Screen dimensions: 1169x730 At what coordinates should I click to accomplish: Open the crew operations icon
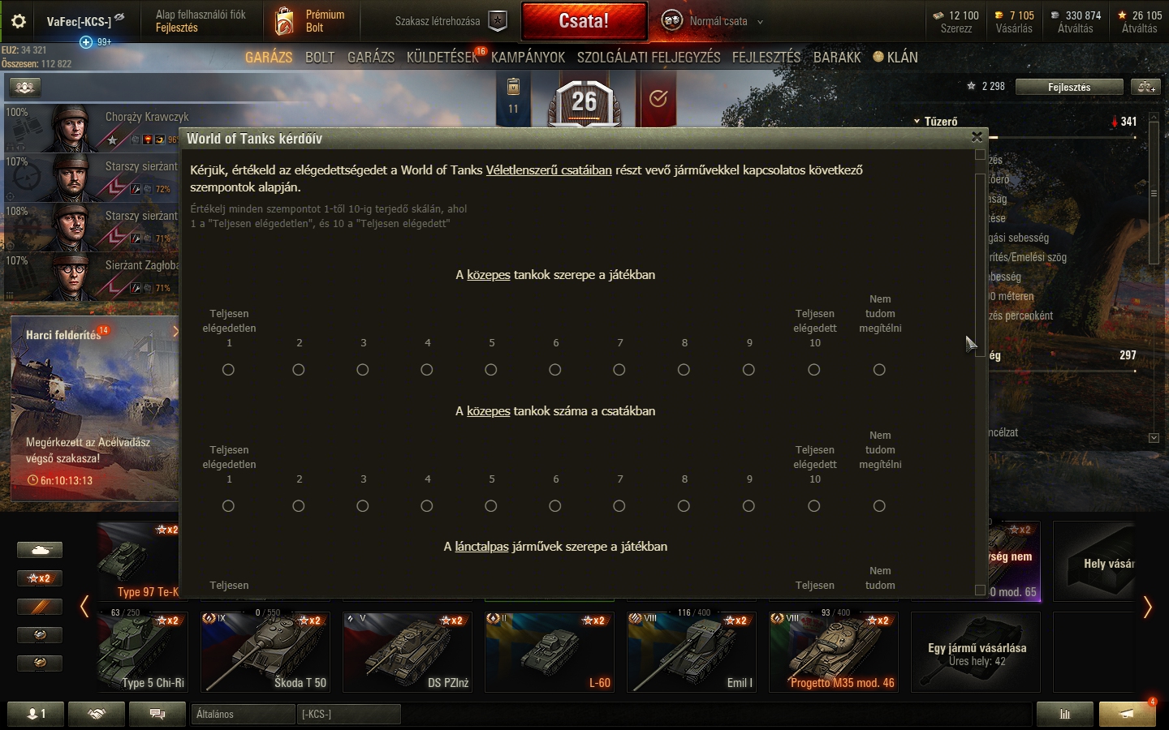(x=25, y=87)
